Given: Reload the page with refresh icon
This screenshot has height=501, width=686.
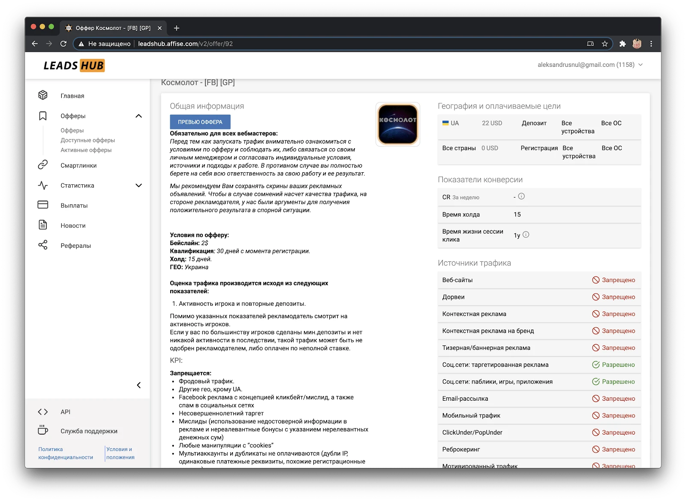Looking at the screenshot, I should click(x=63, y=44).
